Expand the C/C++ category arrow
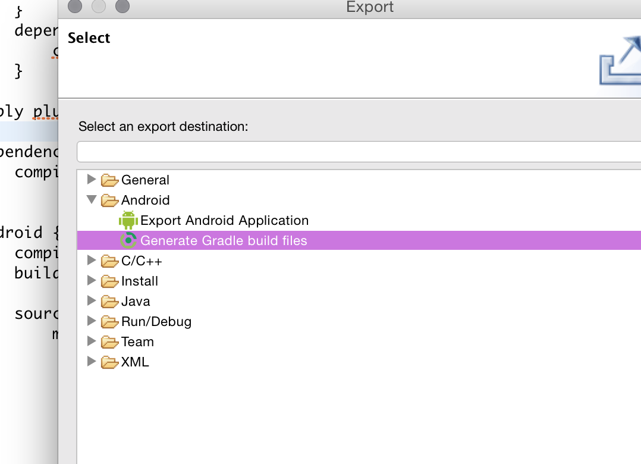This screenshot has height=464, width=641. 92,261
